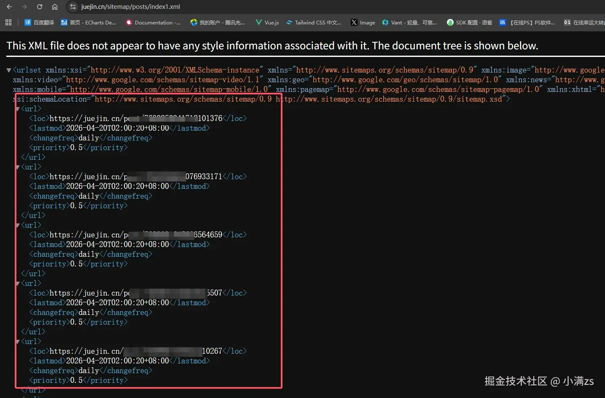605x398 pixels.
Task: Click the Vue.js green V favicon
Action: [259, 22]
